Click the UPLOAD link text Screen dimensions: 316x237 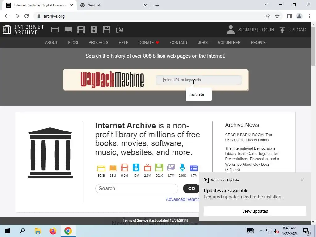coord(297,30)
